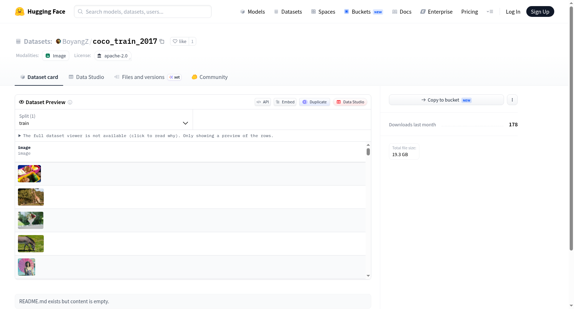The height and width of the screenshot is (309, 574).
Task: Copy dataset to bucket
Action: click(x=446, y=100)
